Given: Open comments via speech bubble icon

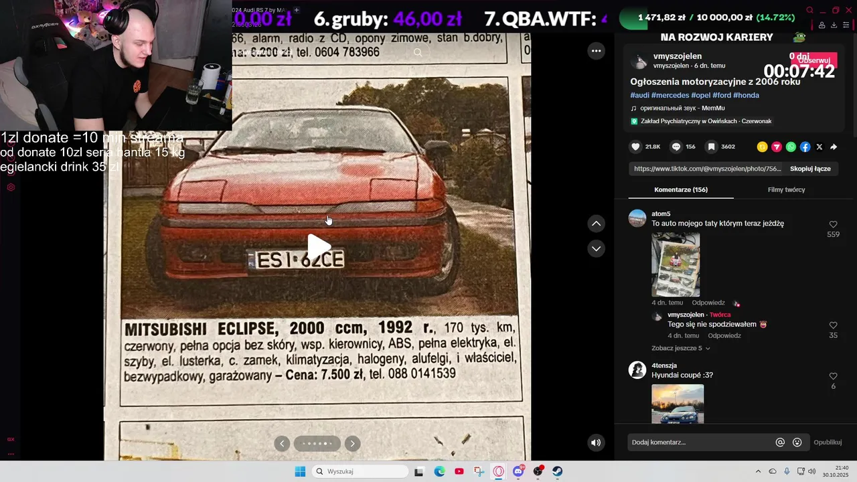Looking at the screenshot, I should [x=676, y=147].
